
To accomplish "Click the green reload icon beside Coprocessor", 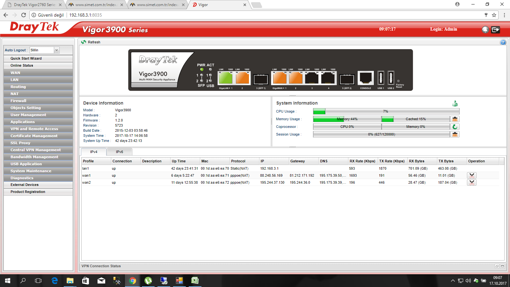I will [x=455, y=127].
